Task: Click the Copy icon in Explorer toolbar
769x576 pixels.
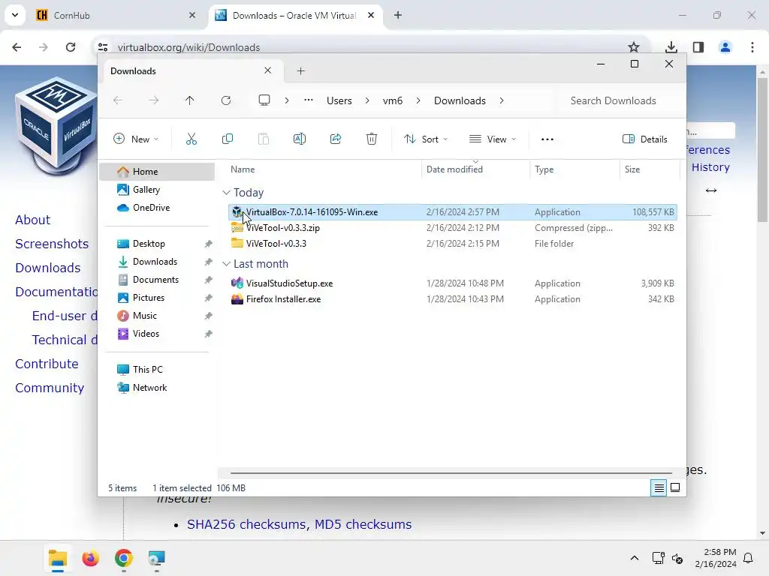Action: (227, 139)
